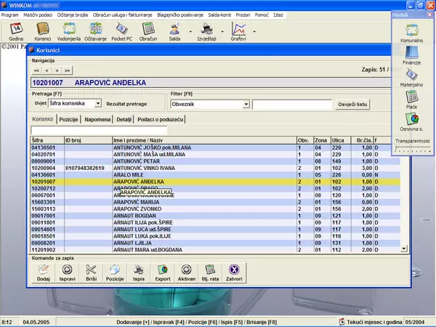Click the Osvježi listu button
The width and height of the screenshot is (436, 327).
pos(353,105)
